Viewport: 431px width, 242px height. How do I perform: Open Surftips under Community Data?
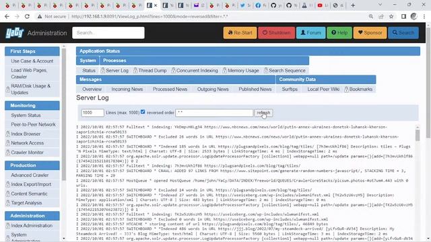[290, 89]
